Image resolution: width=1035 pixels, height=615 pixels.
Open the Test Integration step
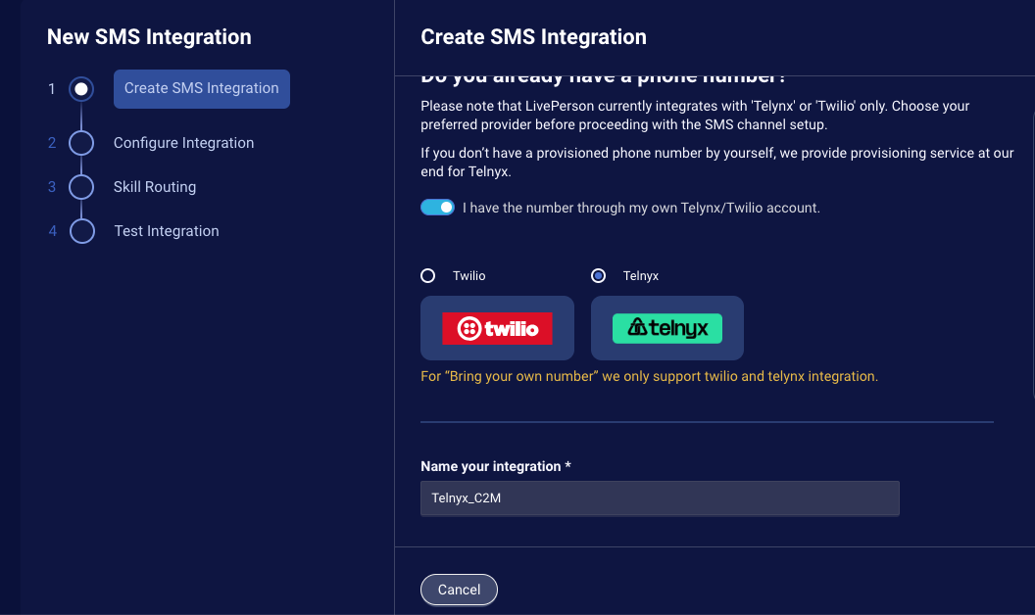(x=167, y=231)
